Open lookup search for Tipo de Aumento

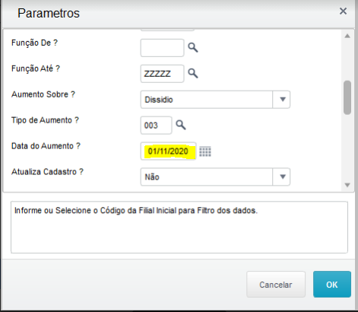(181, 125)
